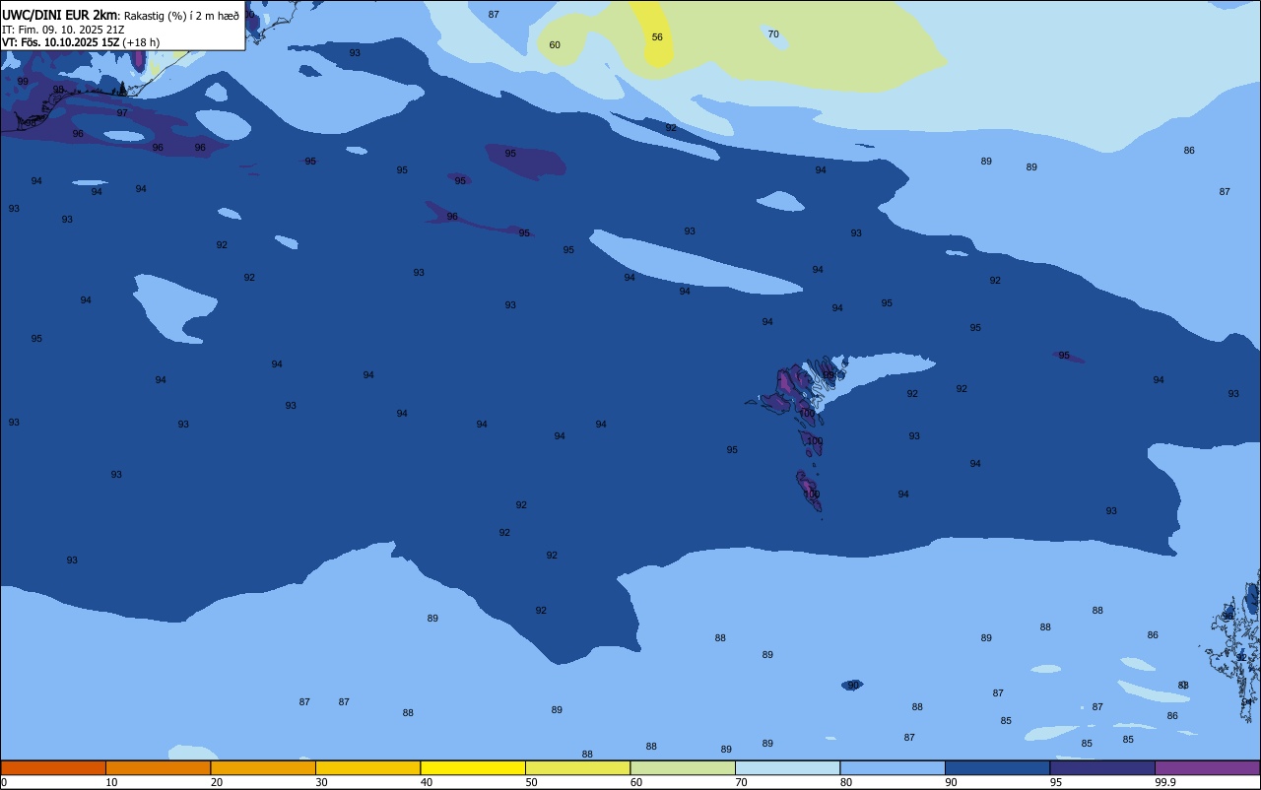Select the 80–90 light blue legend swatch
1261x790 pixels.
893,767
